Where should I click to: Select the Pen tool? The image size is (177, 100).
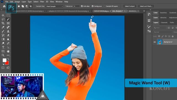pos(8,43)
